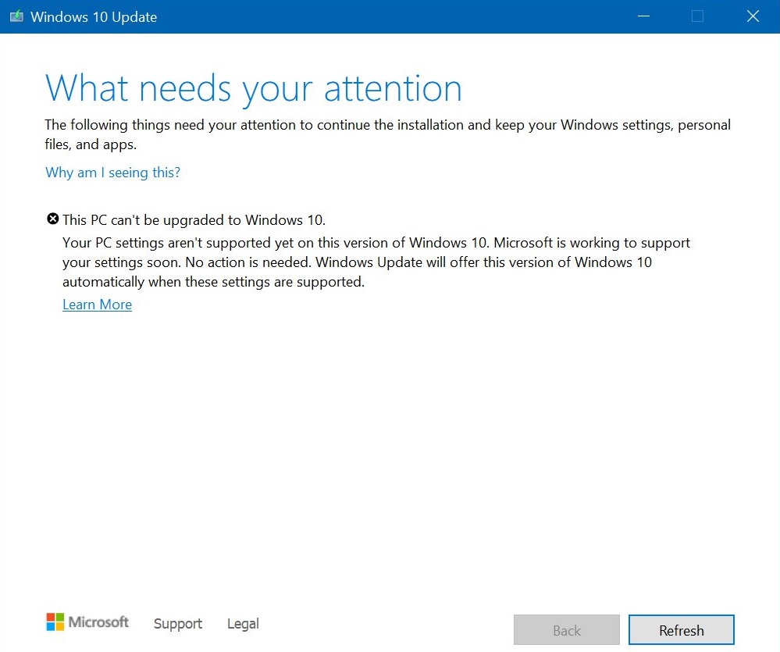Click the Refresh button

681,630
